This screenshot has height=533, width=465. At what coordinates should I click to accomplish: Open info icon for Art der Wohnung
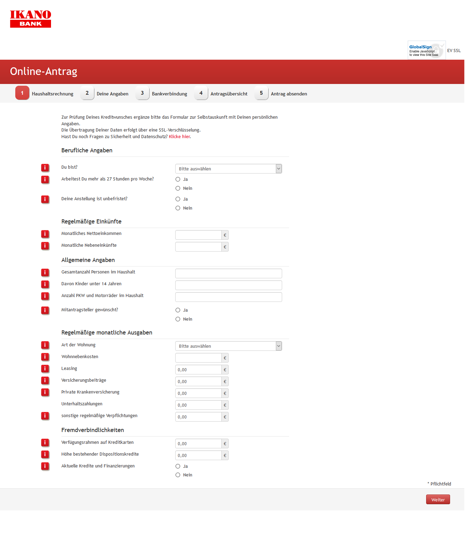point(45,345)
